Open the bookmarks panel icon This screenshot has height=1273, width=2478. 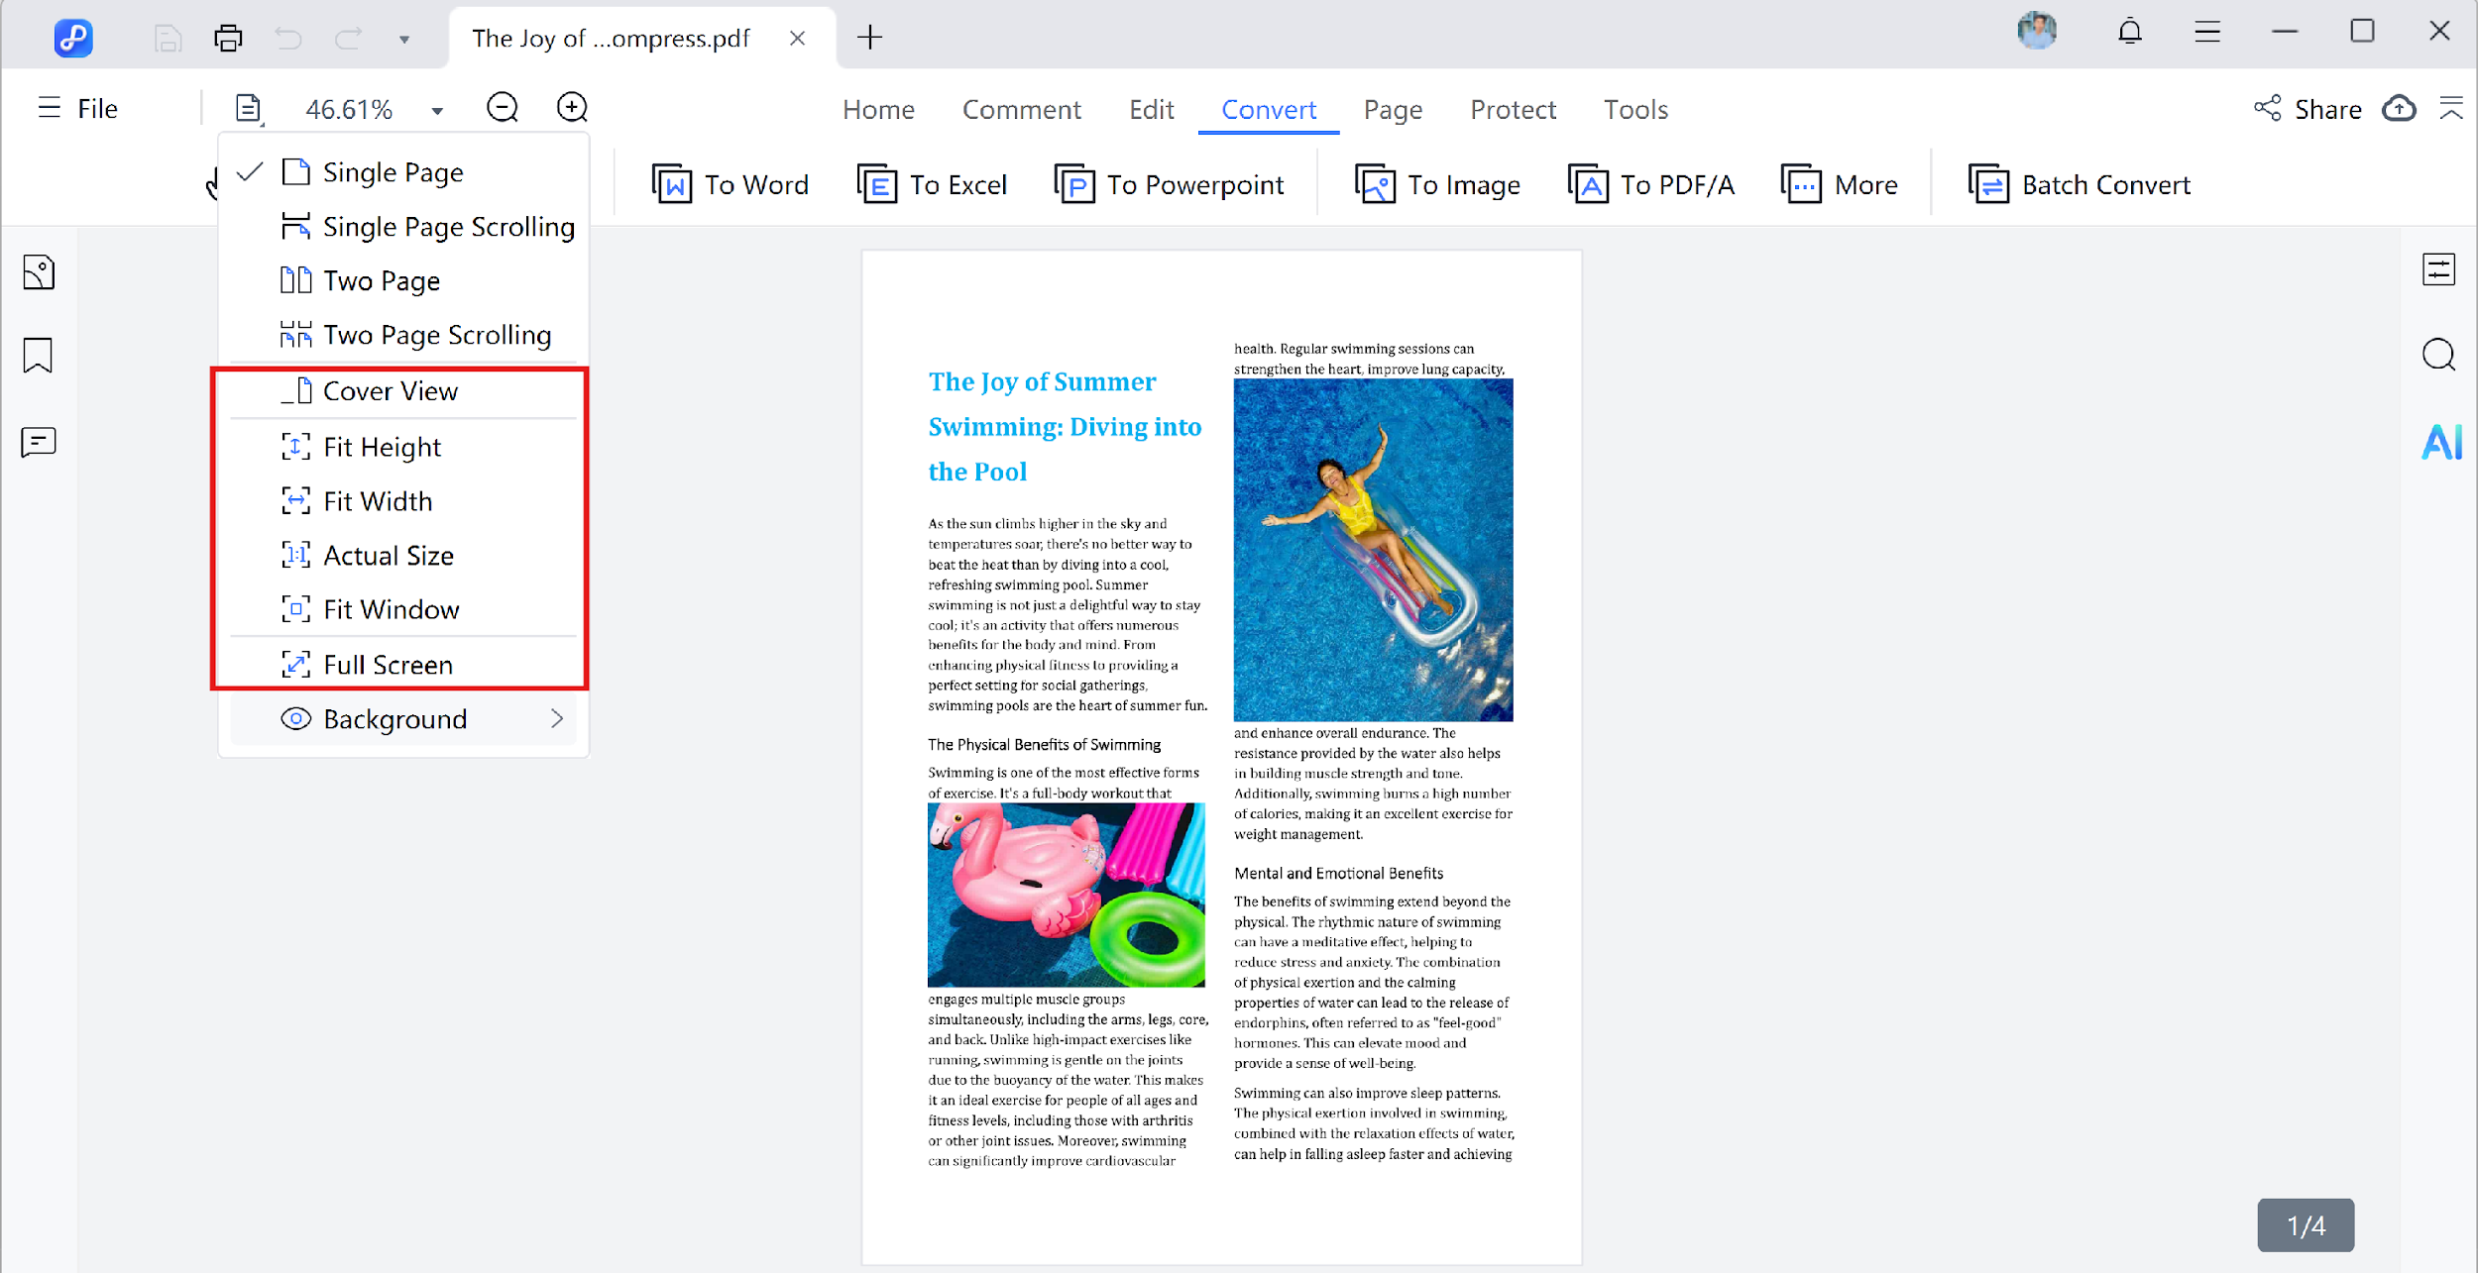tap(39, 356)
